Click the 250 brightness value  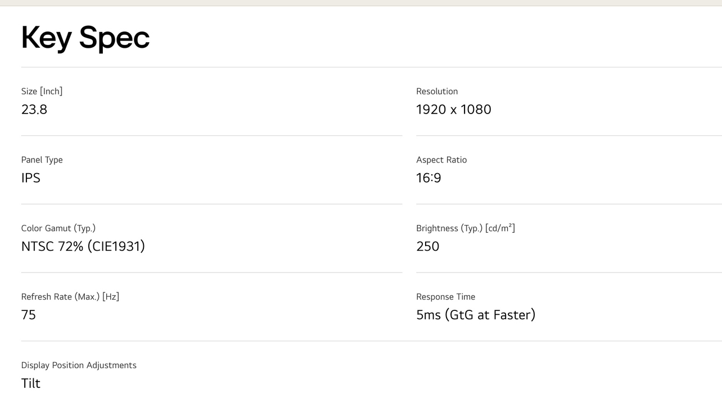tap(428, 246)
